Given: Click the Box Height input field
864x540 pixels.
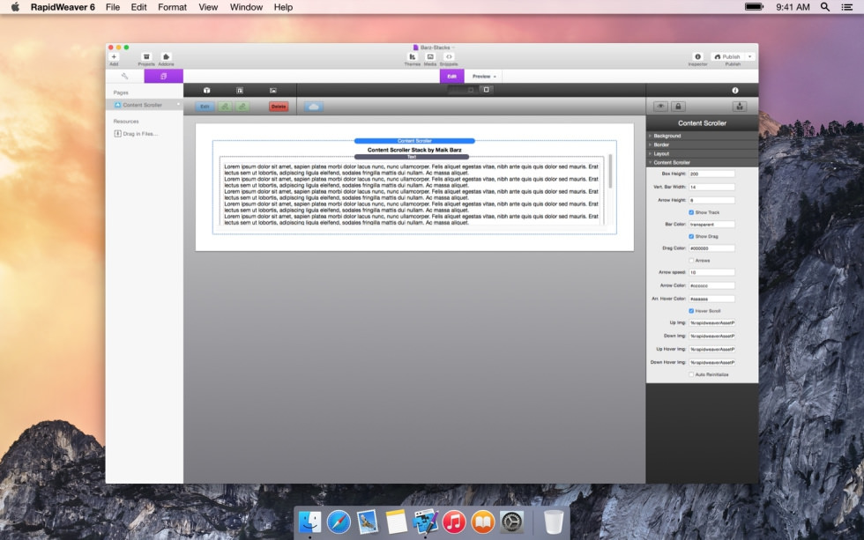Looking at the screenshot, I should click(711, 174).
